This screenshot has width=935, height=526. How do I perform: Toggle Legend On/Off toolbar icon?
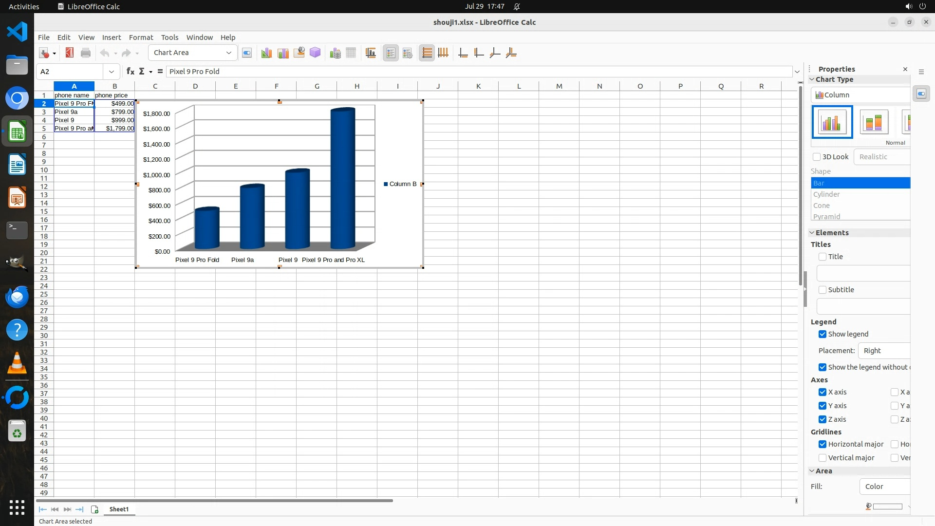[x=391, y=53]
